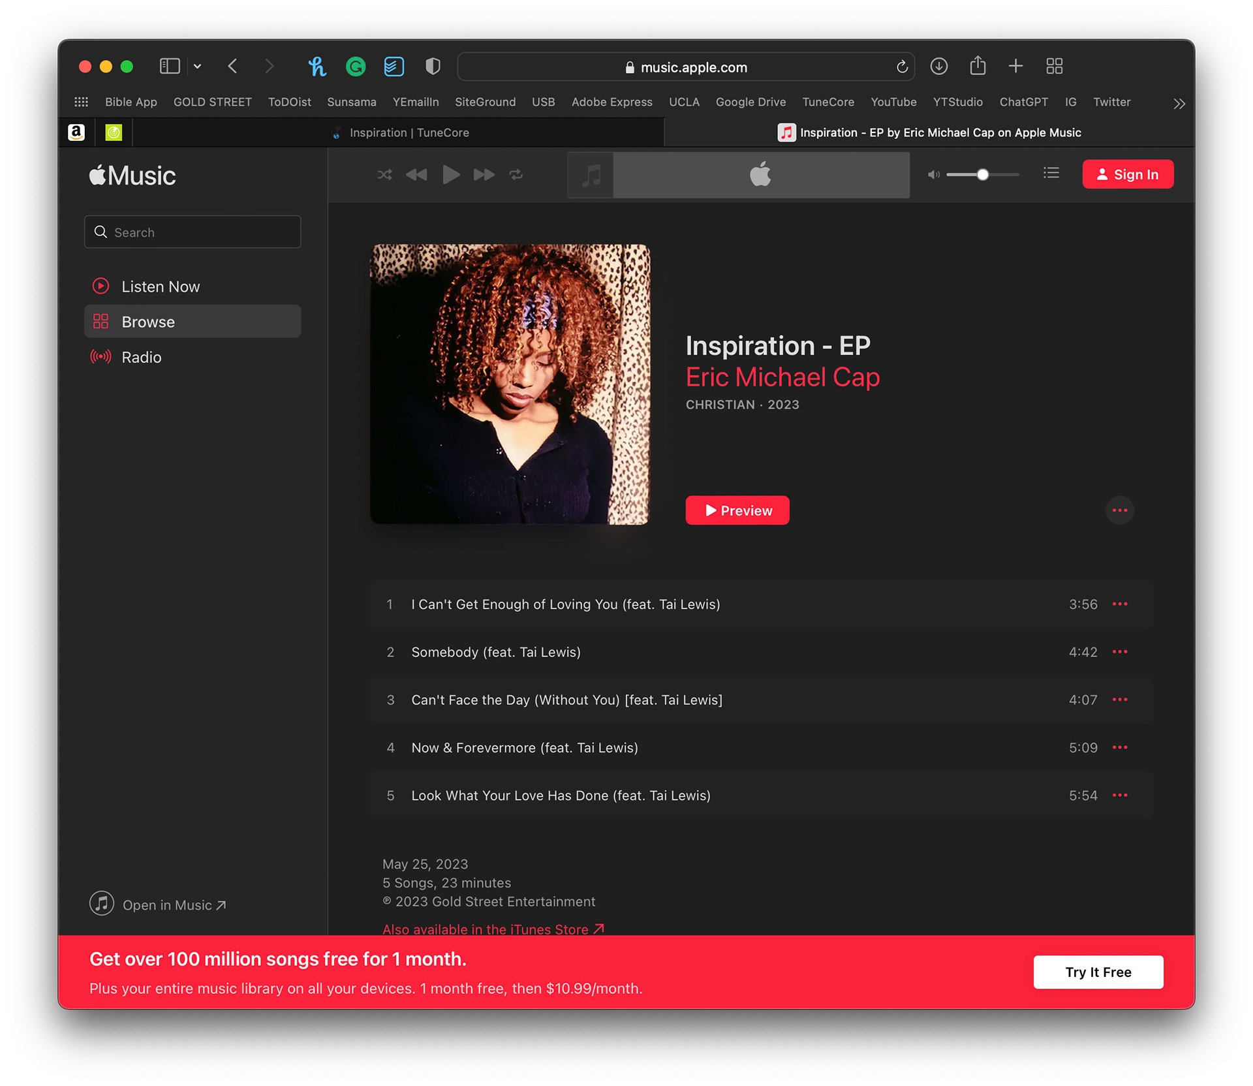Switch to the Inspiration | TuneCore tab
Viewport: 1253px width, 1086px height.
(x=409, y=133)
